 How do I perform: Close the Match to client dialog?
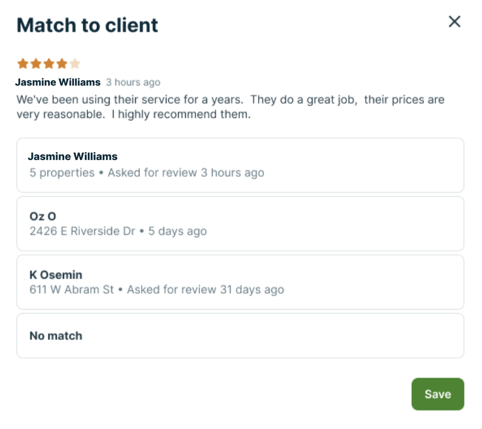pyautogui.click(x=454, y=22)
